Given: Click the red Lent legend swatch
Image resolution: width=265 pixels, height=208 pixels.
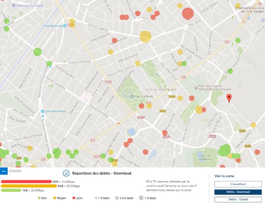Looking at the screenshot, I should 73,198.
